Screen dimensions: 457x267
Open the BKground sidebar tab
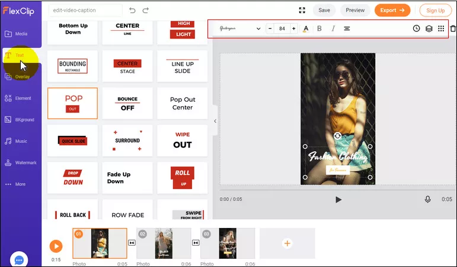(19, 120)
